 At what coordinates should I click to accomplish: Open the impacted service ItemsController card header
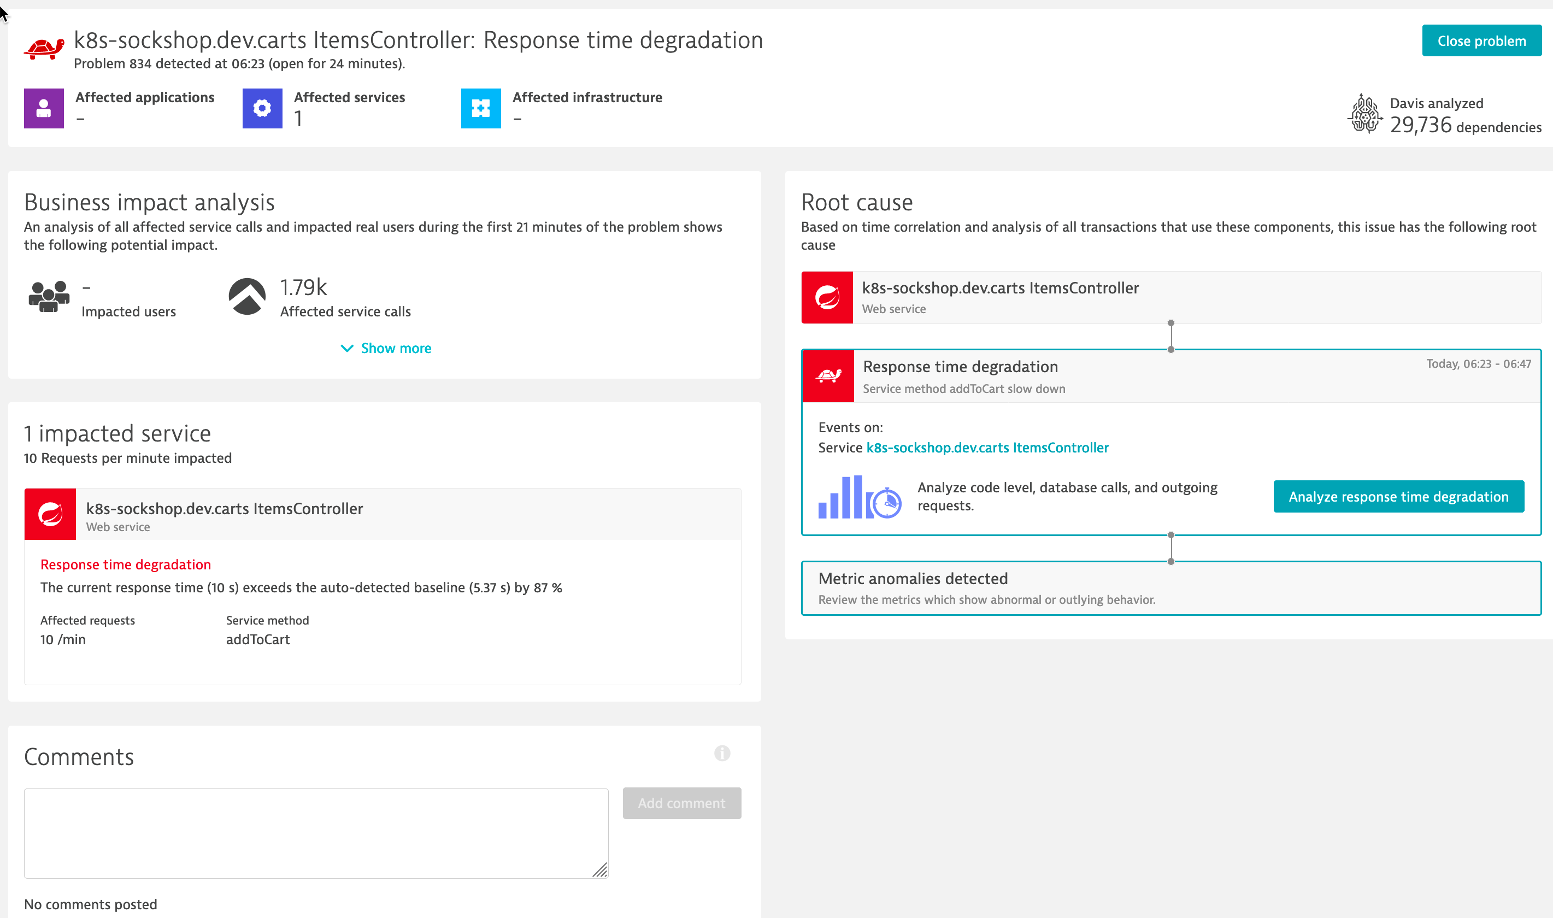point(382,514)
